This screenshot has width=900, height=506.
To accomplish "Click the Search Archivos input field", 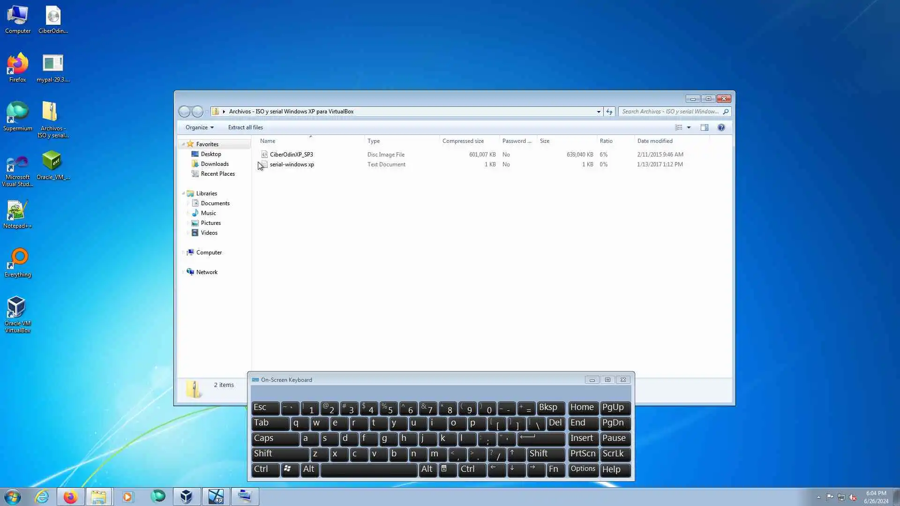I will point(670,112).
